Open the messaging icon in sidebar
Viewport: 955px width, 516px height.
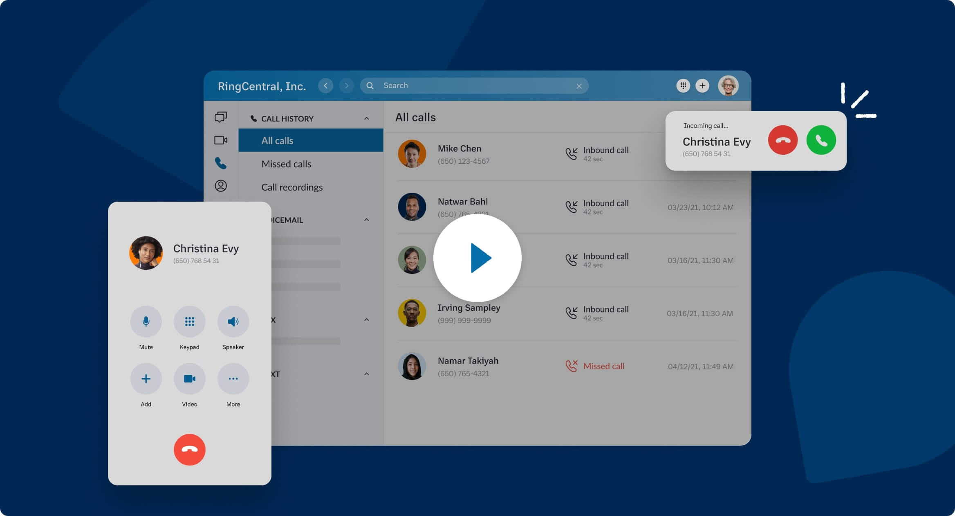pos(221,117)
